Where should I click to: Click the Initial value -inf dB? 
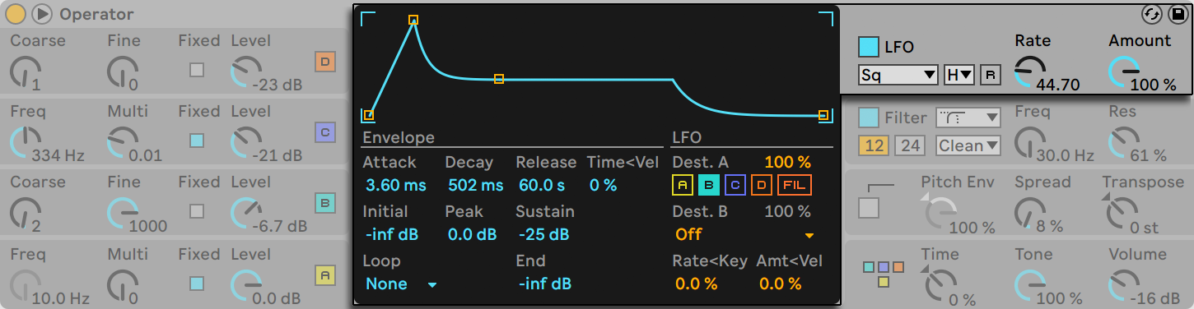(391, 235)
